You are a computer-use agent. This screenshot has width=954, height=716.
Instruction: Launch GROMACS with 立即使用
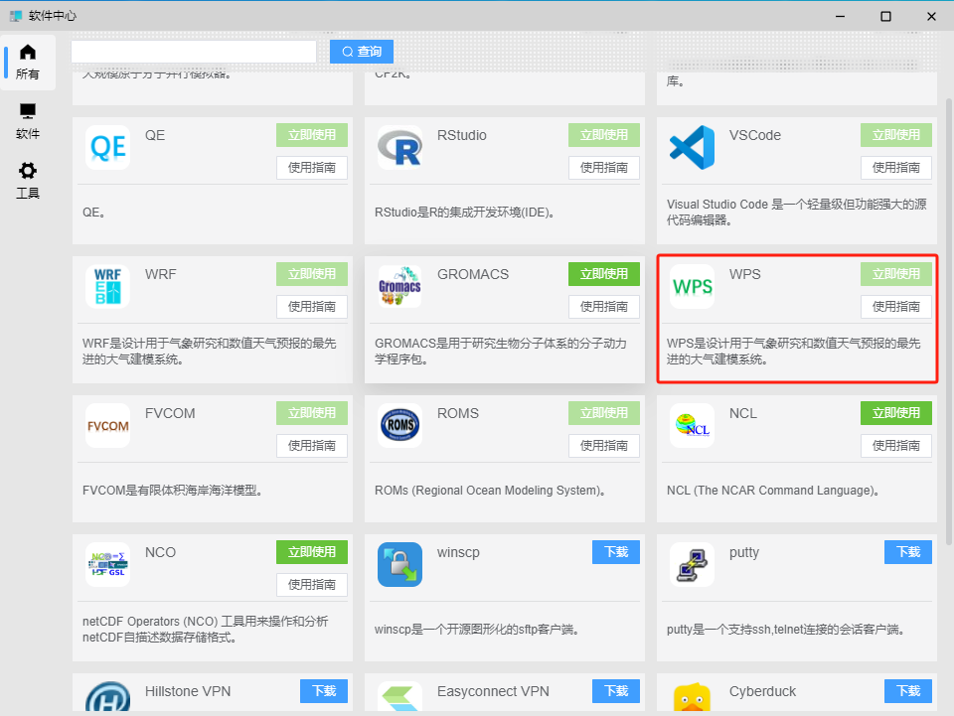[603, 274]
